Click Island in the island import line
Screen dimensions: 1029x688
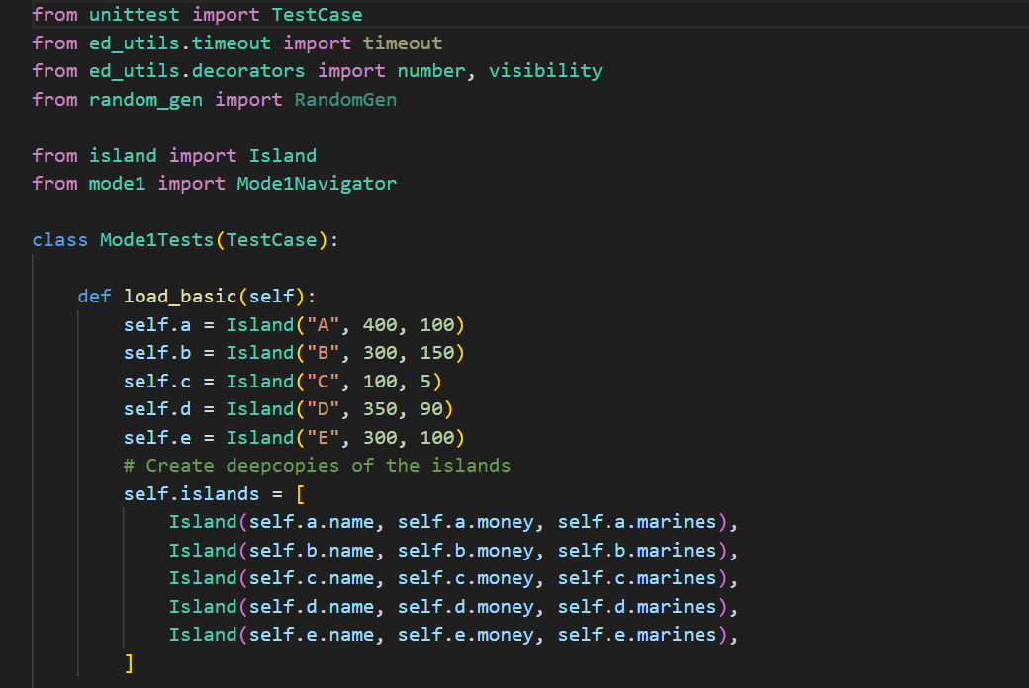point(282,156)
